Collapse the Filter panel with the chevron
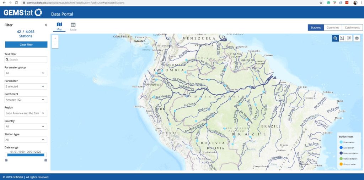This screenshot has width=364, height=180. point(46,25)
